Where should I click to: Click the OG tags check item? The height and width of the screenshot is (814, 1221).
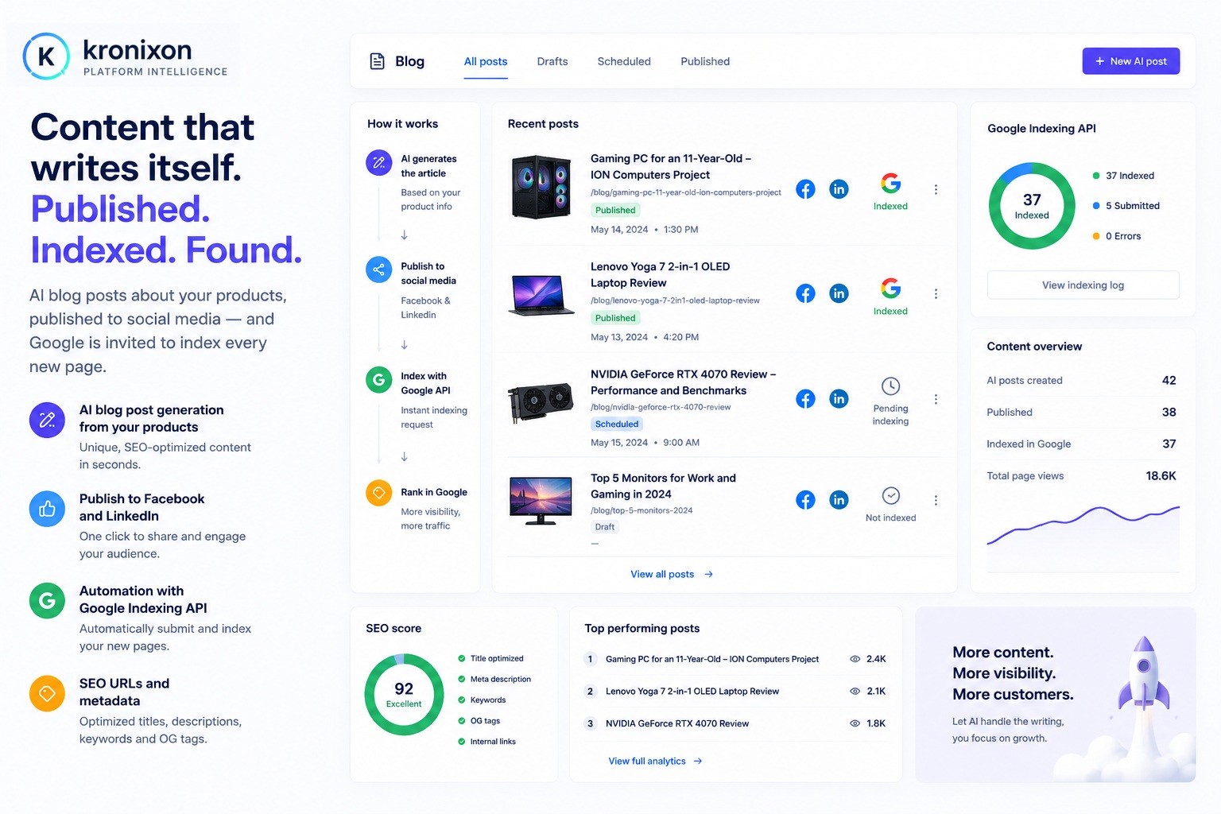pos(479,721)
